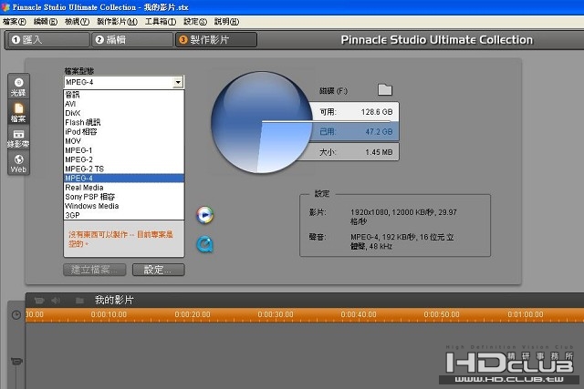Click the timeline folder icon
This screenshot has width=584, height=389.
(x=79, y=300)
